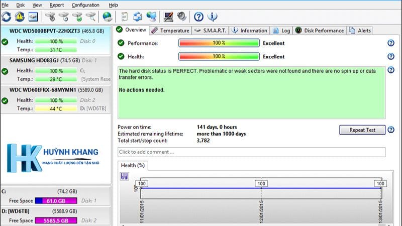Select WDC WD5000BPVT-22HXZT3 disk entry
Screen dimensions: 402x226
tap(56, 40)
